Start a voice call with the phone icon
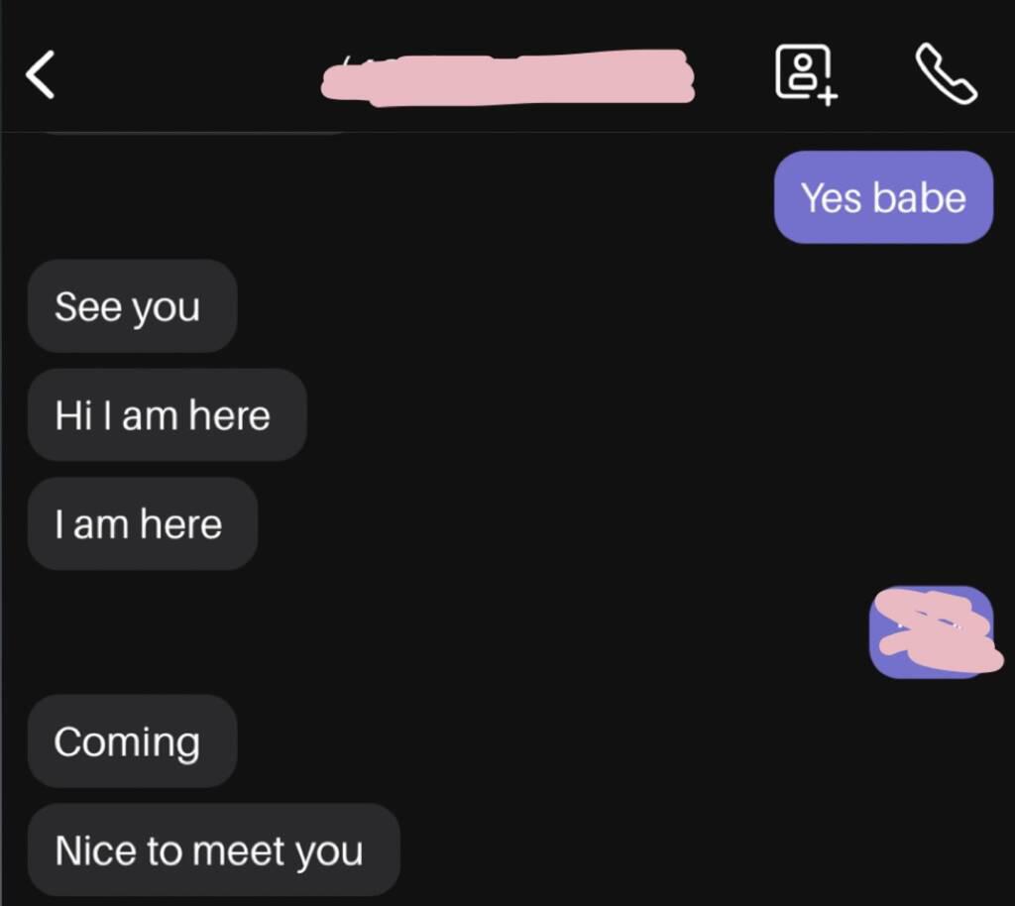This screenshot has width=1015, height=906. (946, 73)
